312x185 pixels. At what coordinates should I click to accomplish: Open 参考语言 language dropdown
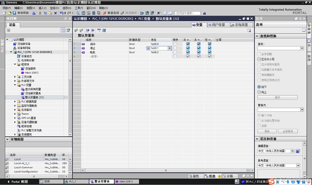[x=298, y=166]
